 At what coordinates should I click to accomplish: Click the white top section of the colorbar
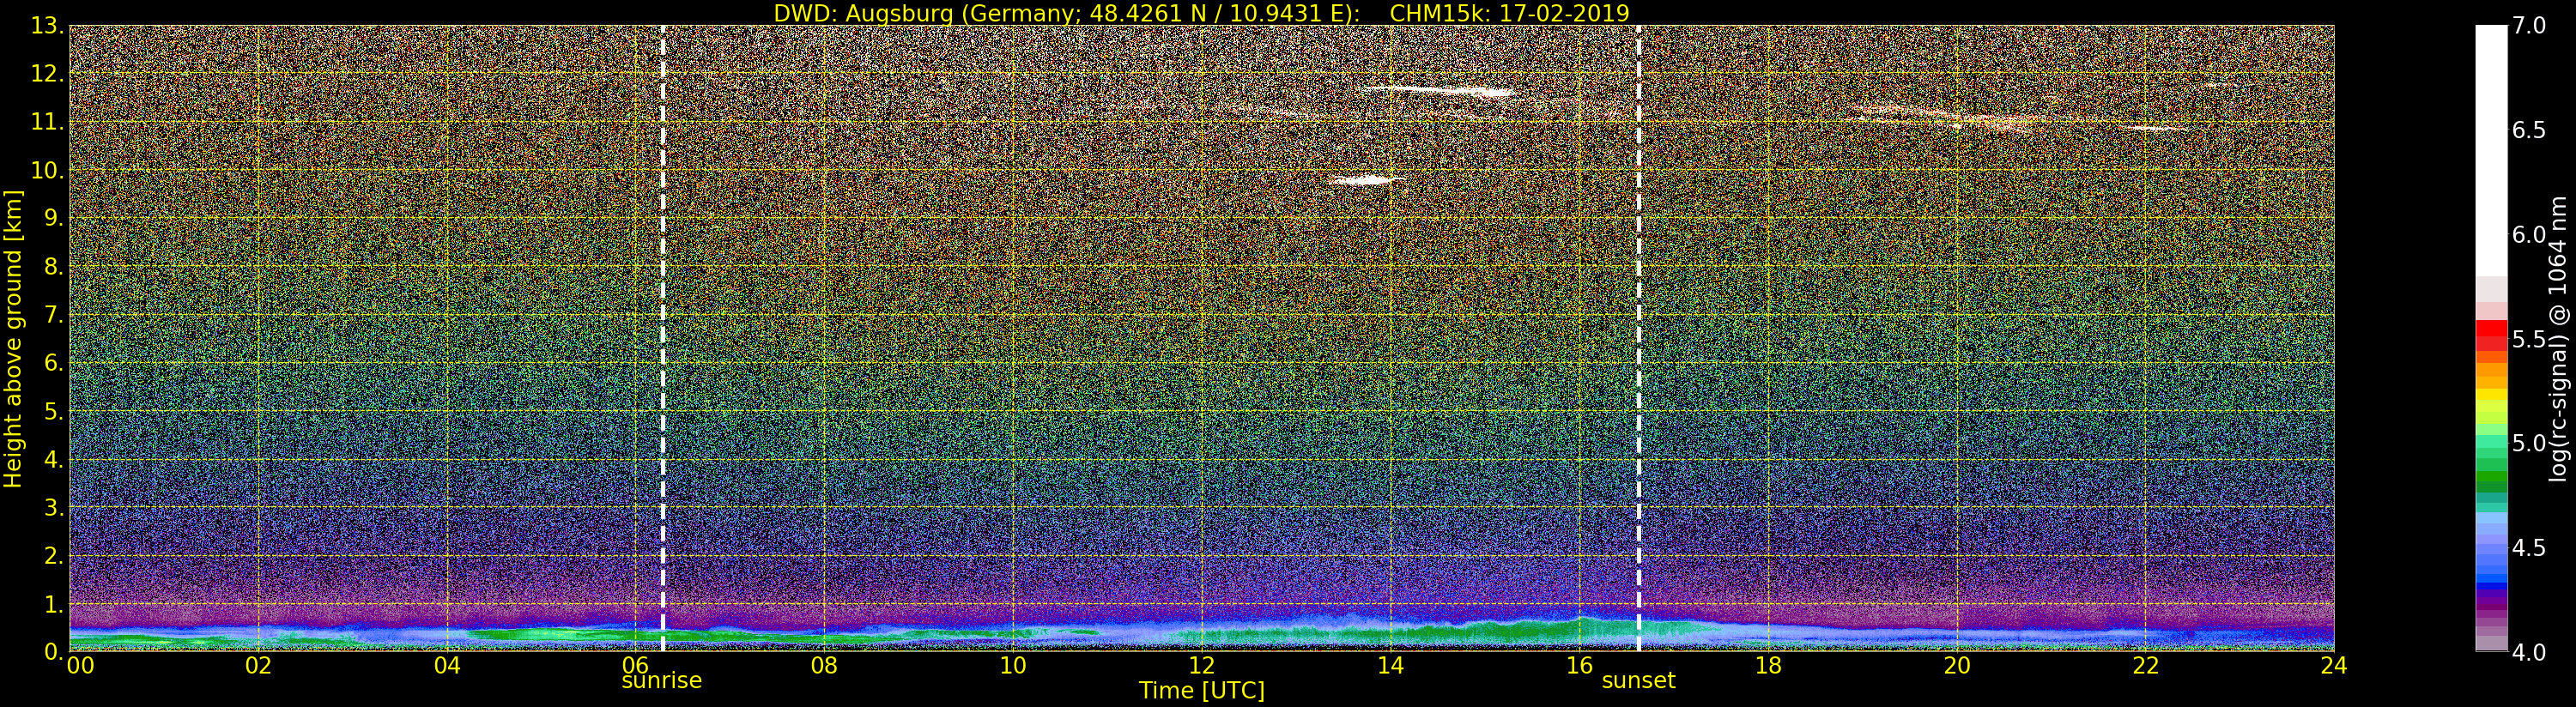point(2491,150)
